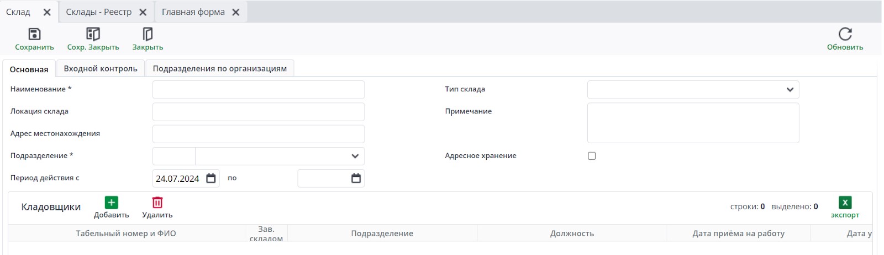The image size is (884, 255).
Task: Sort by the Должность column header
Action: pos(572,234)
